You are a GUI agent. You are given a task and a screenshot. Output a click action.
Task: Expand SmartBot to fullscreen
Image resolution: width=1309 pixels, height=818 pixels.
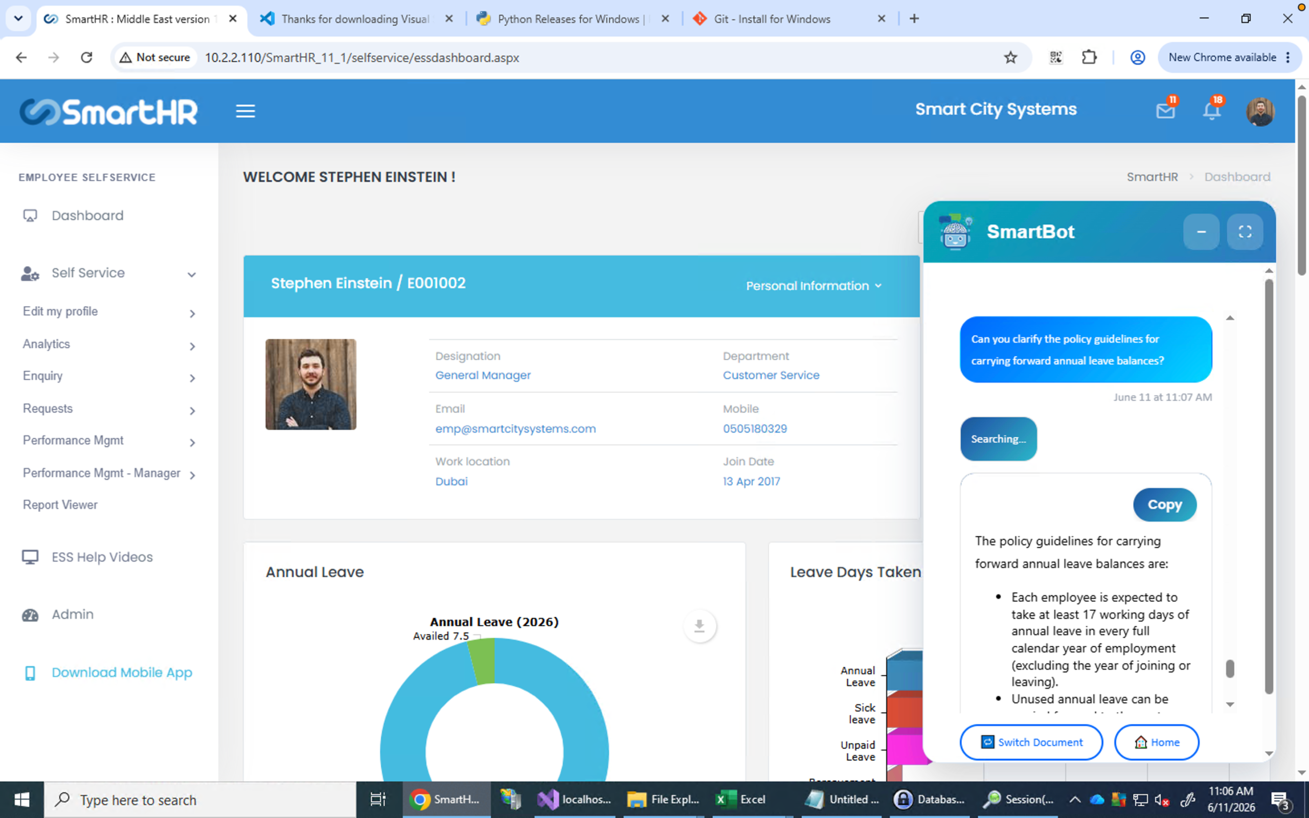click(1245, 232)
